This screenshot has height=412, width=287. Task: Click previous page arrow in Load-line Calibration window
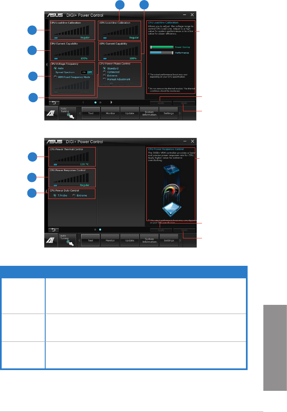coord(83,102)
